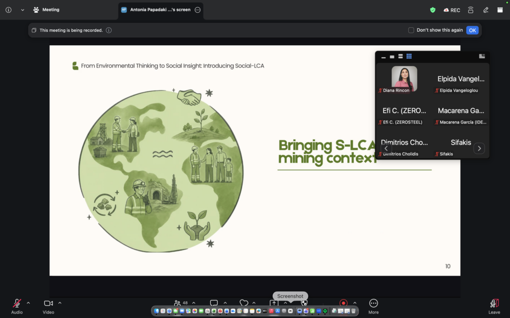This screenshot has width=510, height=318.
Task: Expand participants options caret
Action: click(x=194, y=303)
